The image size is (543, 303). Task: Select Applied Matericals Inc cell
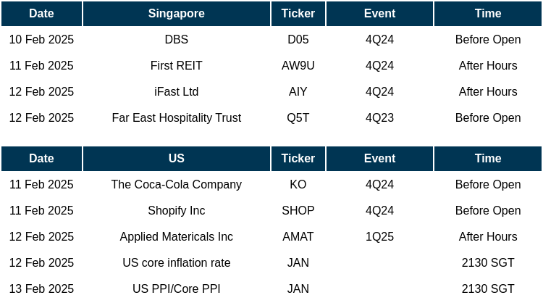click(176, 237)
